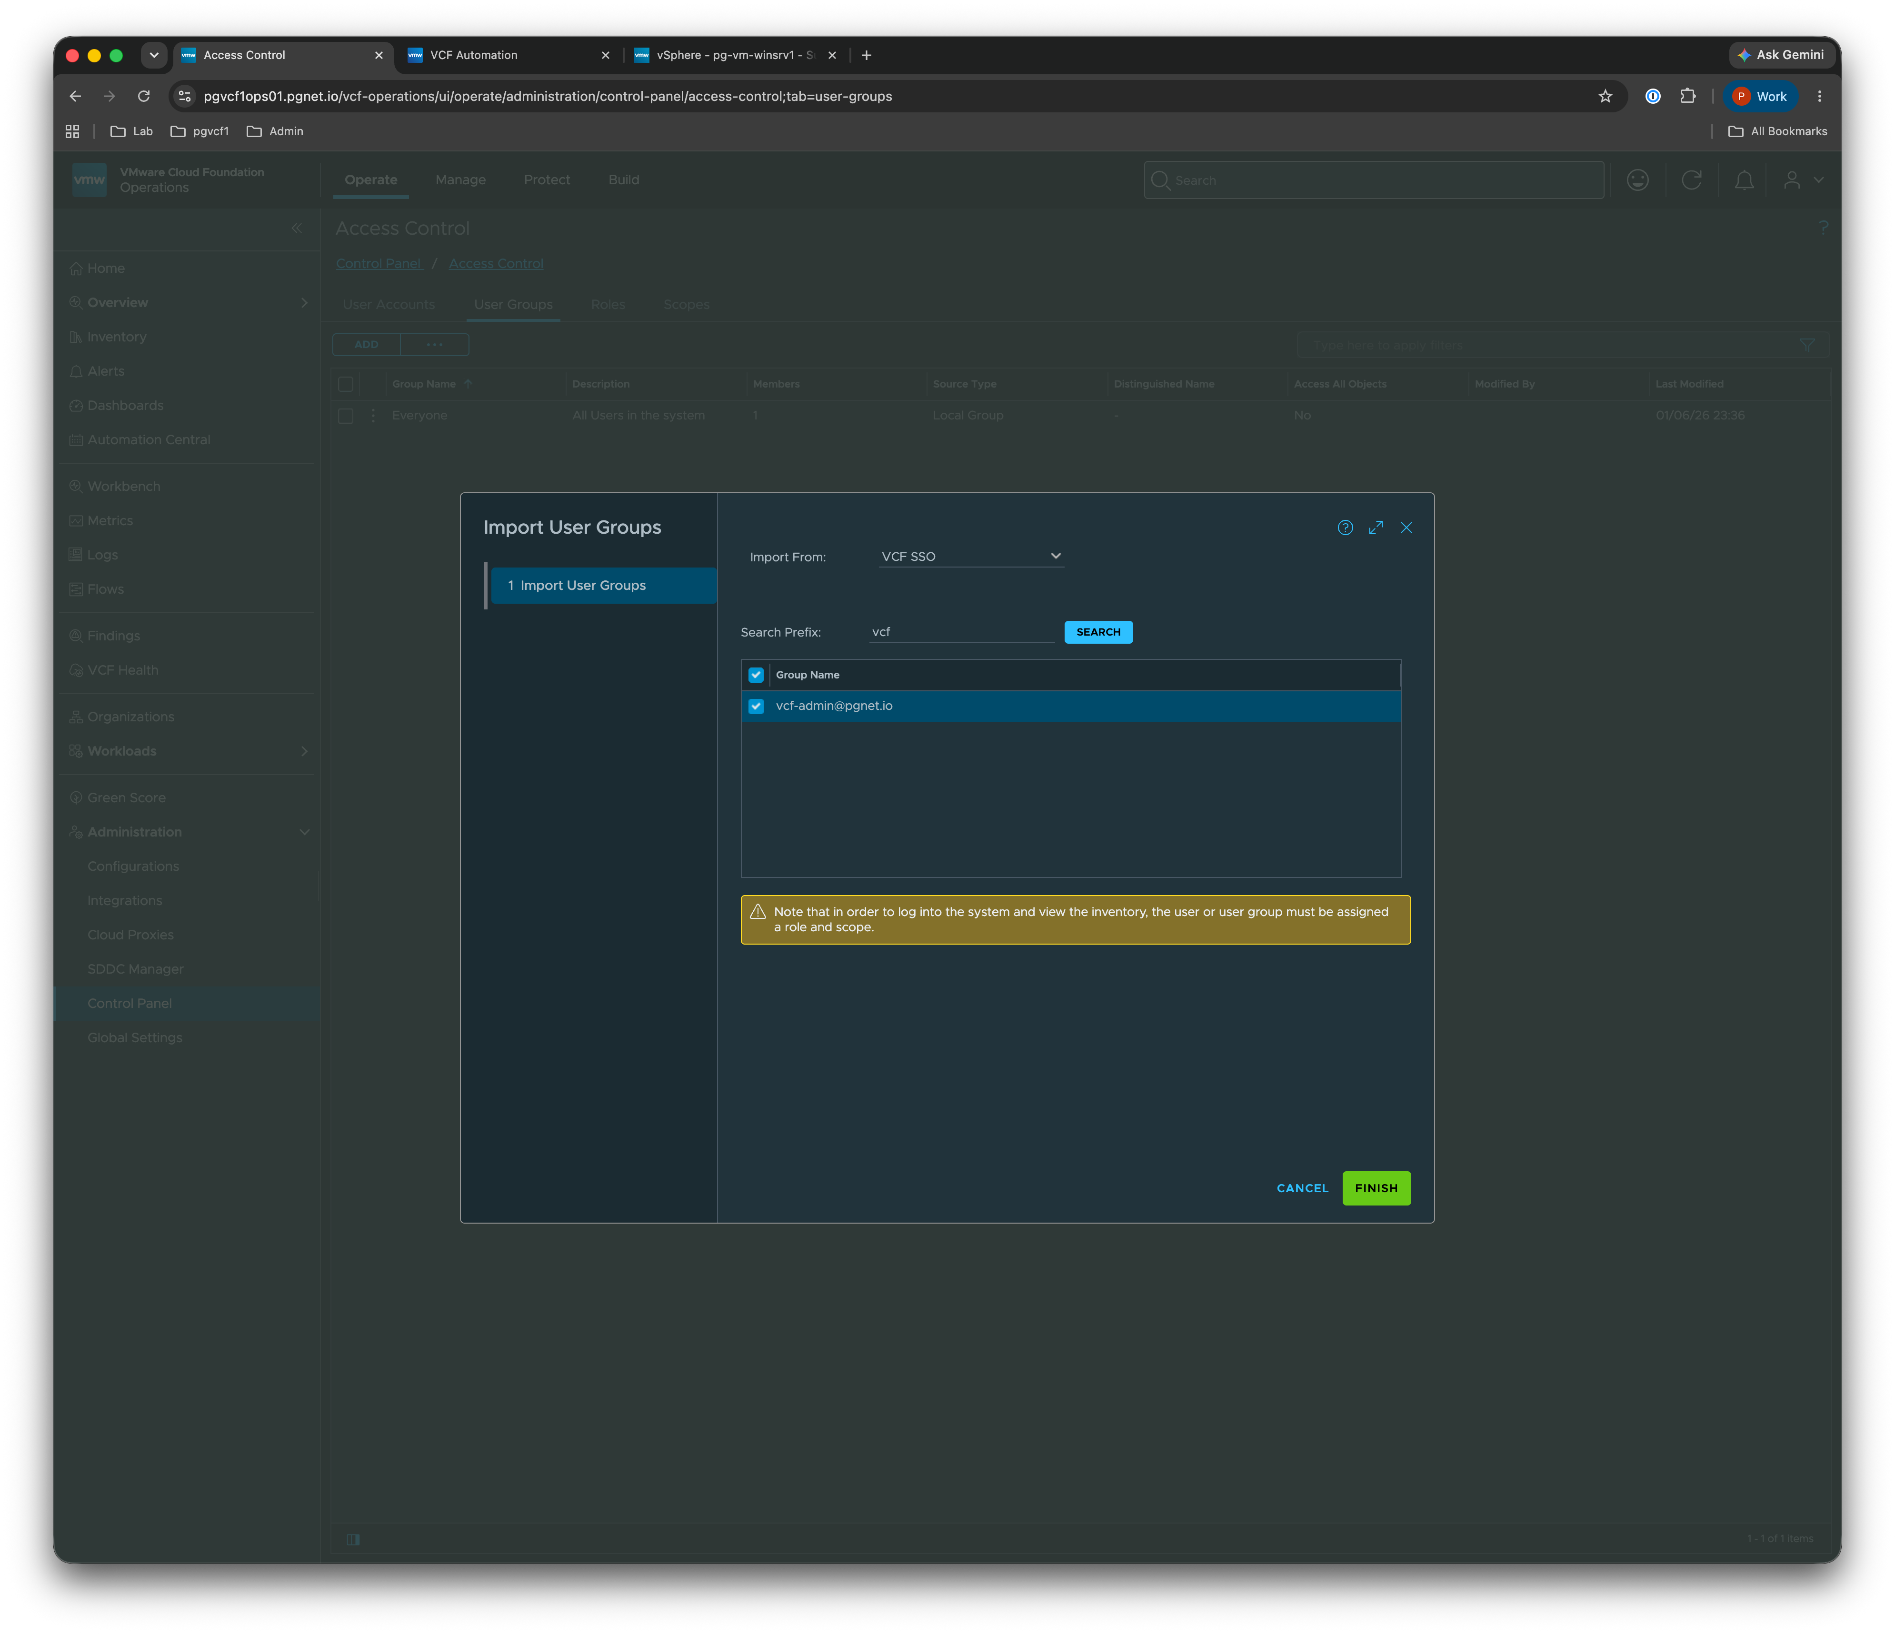Open the filter funnel icon
The width and height of the screenshot is (1895, 1634).
(x=1807, y=346)
